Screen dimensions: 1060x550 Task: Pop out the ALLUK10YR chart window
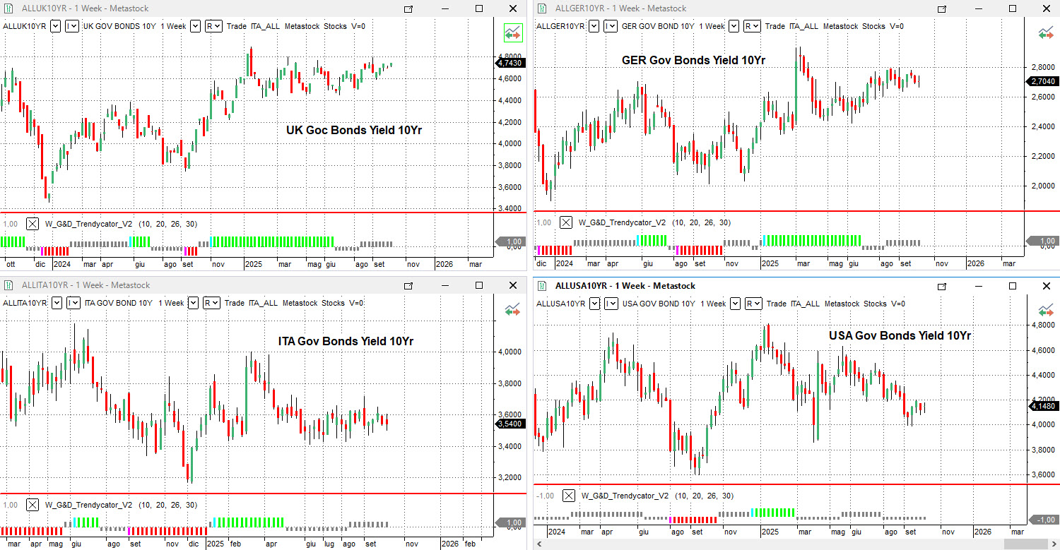click(408, 8)
